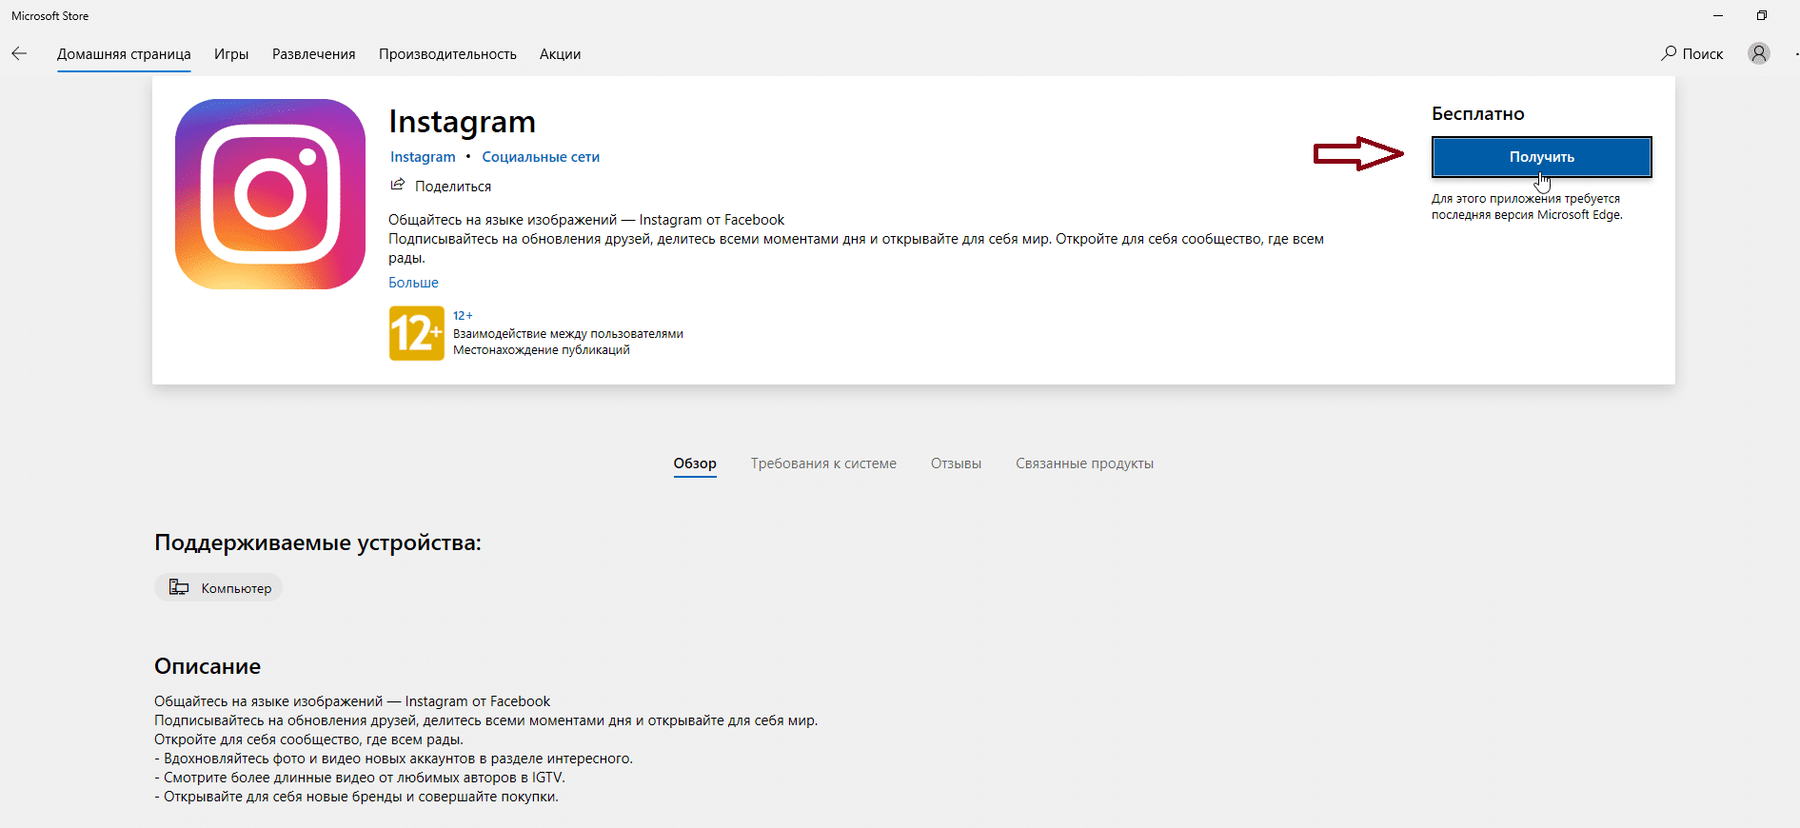Screen dimensions: 1800x828
Task: Open the user account profile icon
Action: point(1758,53)
